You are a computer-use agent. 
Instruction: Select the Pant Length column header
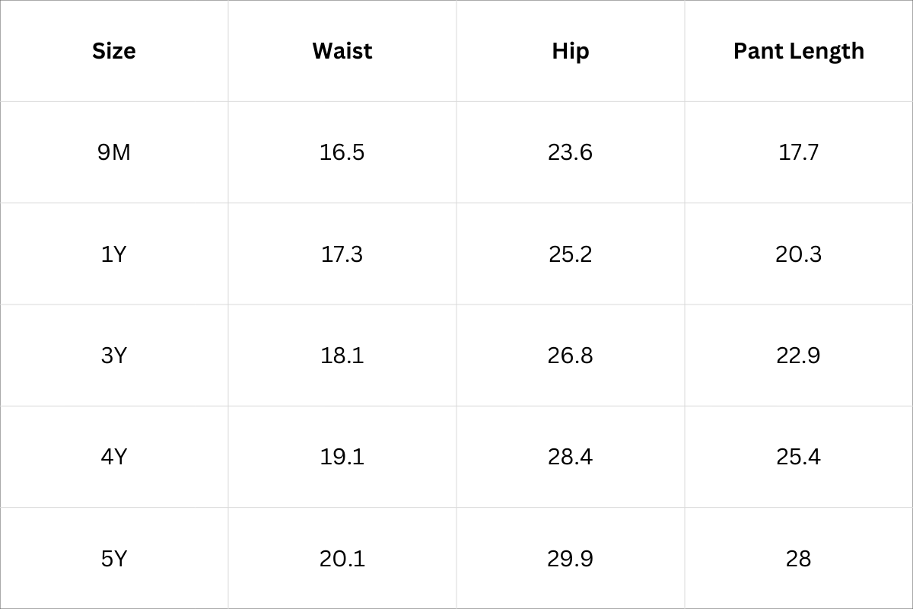[x=799, y=51]
